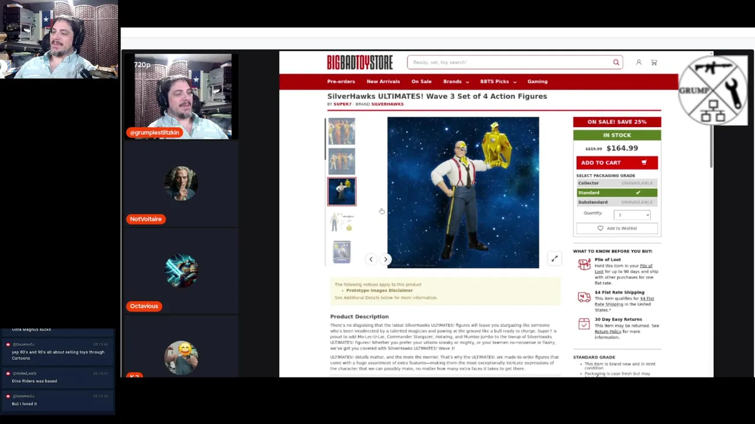Click the IN STOCK status label
Screen dimensions: 755x424
[x=617, y=135]
